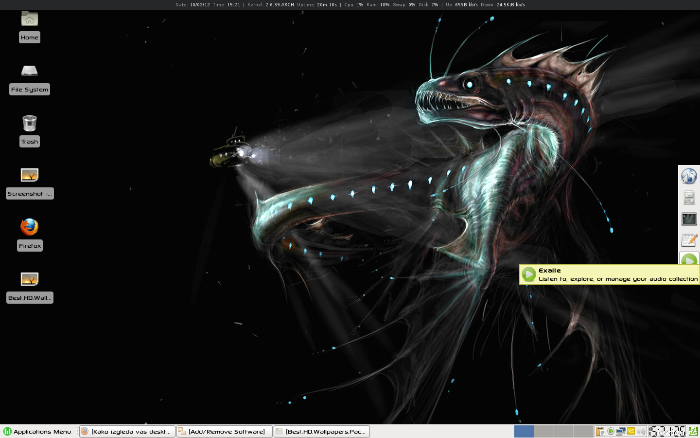Screen dimensions: 700x438
Task: Switch to the second workspace in pager
Action: tap(543, 432)
